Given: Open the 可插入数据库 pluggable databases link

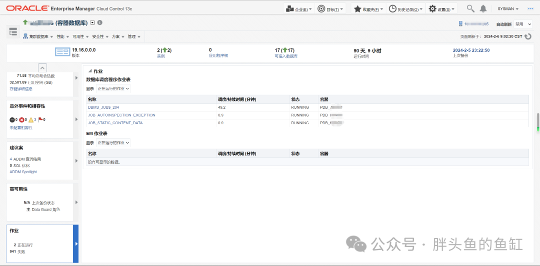Looking at the screenshot, I should tap(286, 56).
